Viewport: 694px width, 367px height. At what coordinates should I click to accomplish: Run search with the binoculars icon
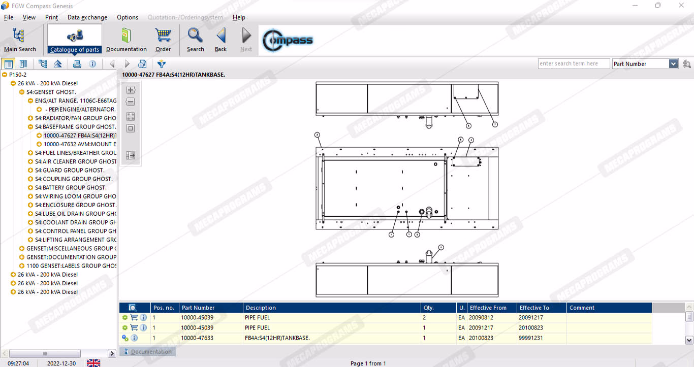[x=687, y=64]
